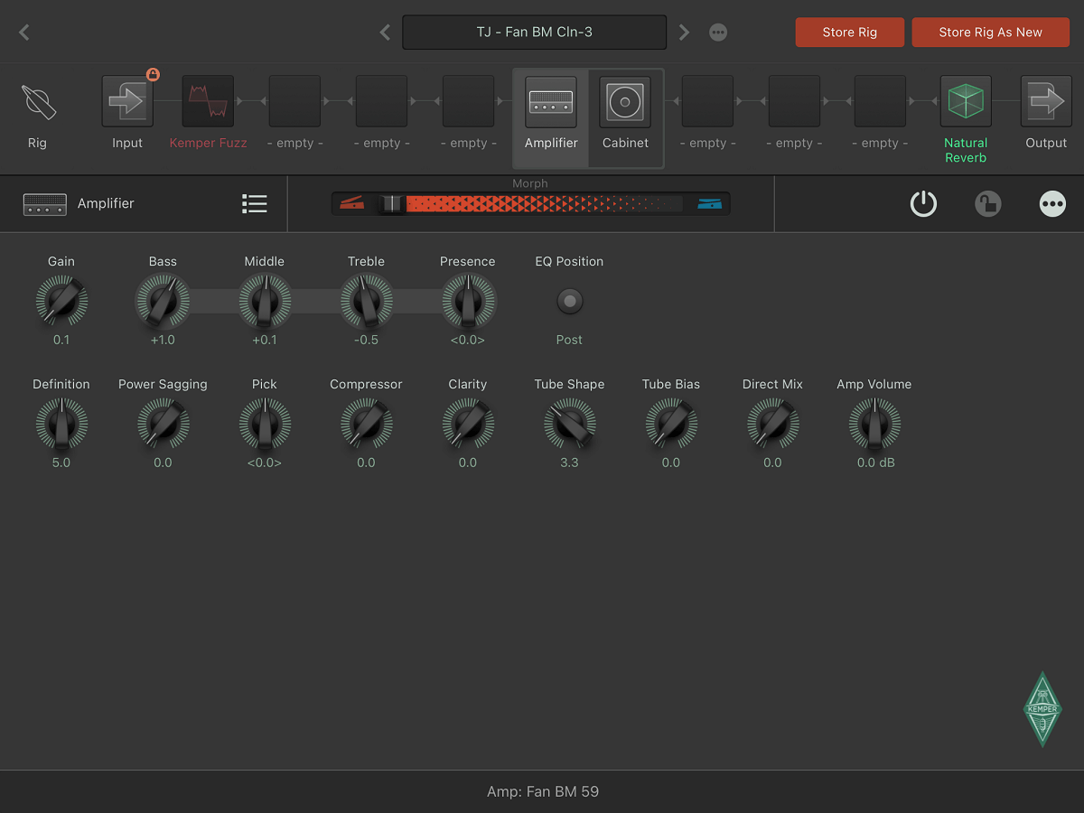Open rig options menu beside rig name

[x=718, y=33]
